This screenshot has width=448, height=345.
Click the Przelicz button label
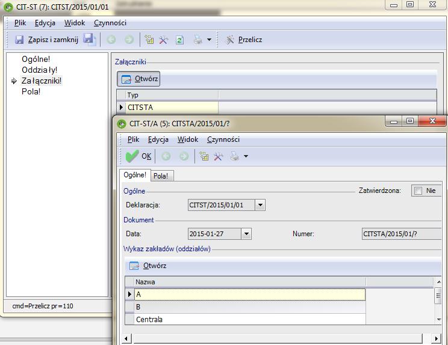(x=250, y=40)
